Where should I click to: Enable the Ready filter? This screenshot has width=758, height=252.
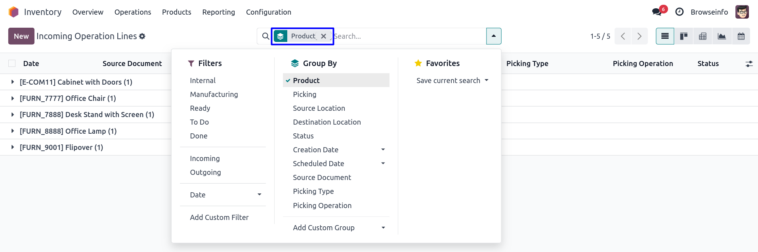[x=200, y=108]
